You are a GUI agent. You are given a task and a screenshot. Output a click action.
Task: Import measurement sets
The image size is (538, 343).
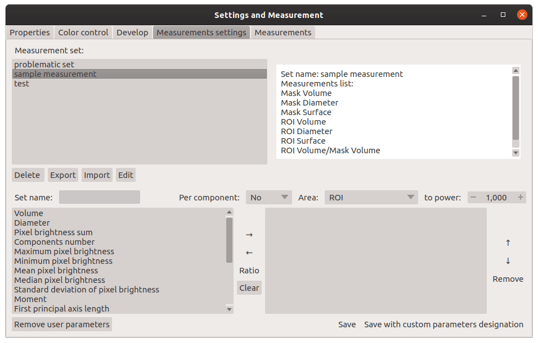pos(97,175)
